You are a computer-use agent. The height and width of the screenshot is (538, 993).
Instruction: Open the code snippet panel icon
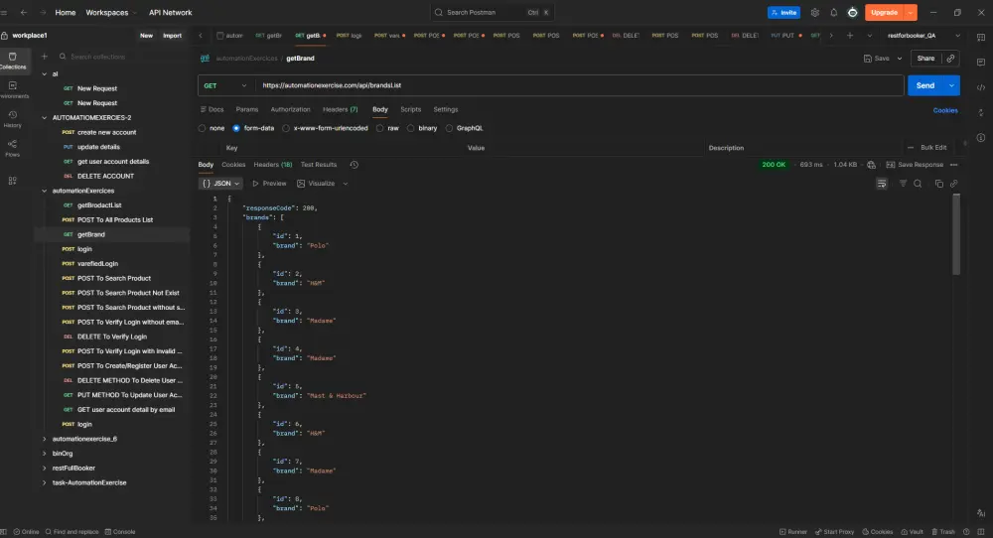click(981, 87)
